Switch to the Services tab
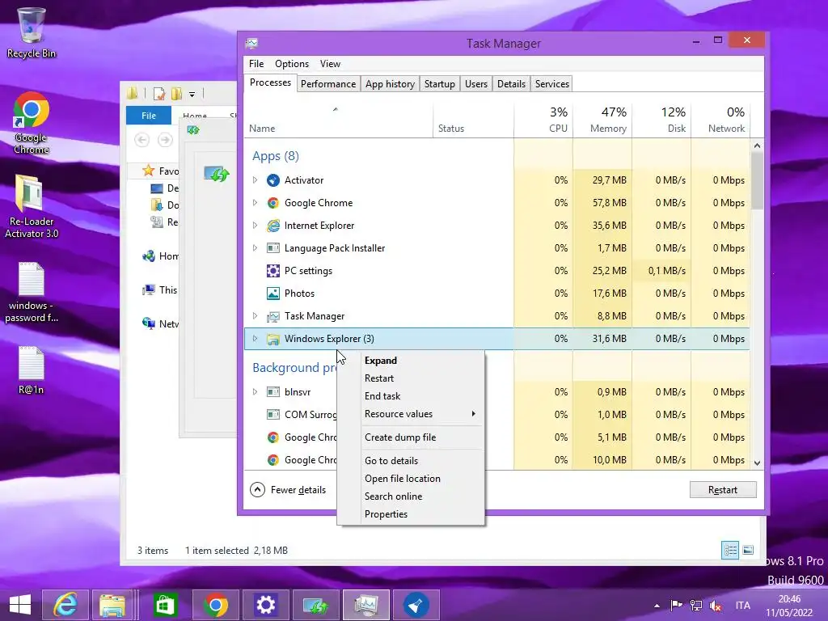The height and width of the screenshot is (621, 828). (551, 84)
